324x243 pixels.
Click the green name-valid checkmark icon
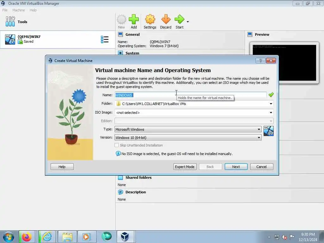point(271,95)
